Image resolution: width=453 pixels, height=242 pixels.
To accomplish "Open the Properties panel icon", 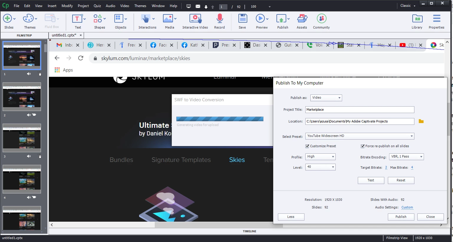I will pyautogui.click(x=436, y=19).
